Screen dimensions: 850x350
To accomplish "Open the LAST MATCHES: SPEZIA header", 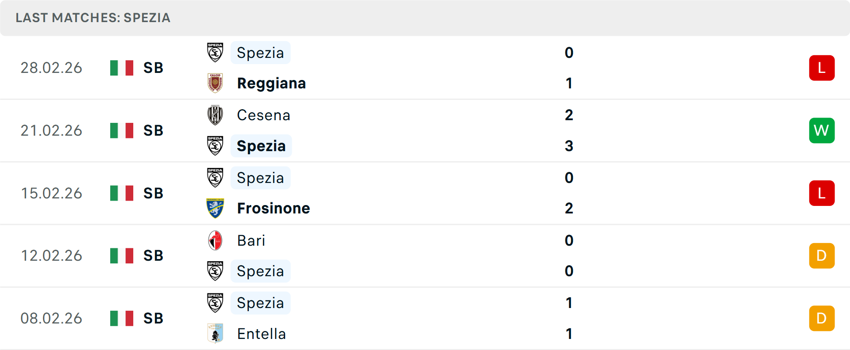I will tap(93, 18).
